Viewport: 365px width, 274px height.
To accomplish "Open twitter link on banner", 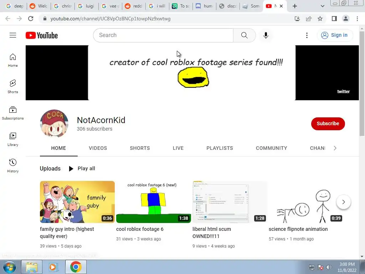I will [343, 92].
